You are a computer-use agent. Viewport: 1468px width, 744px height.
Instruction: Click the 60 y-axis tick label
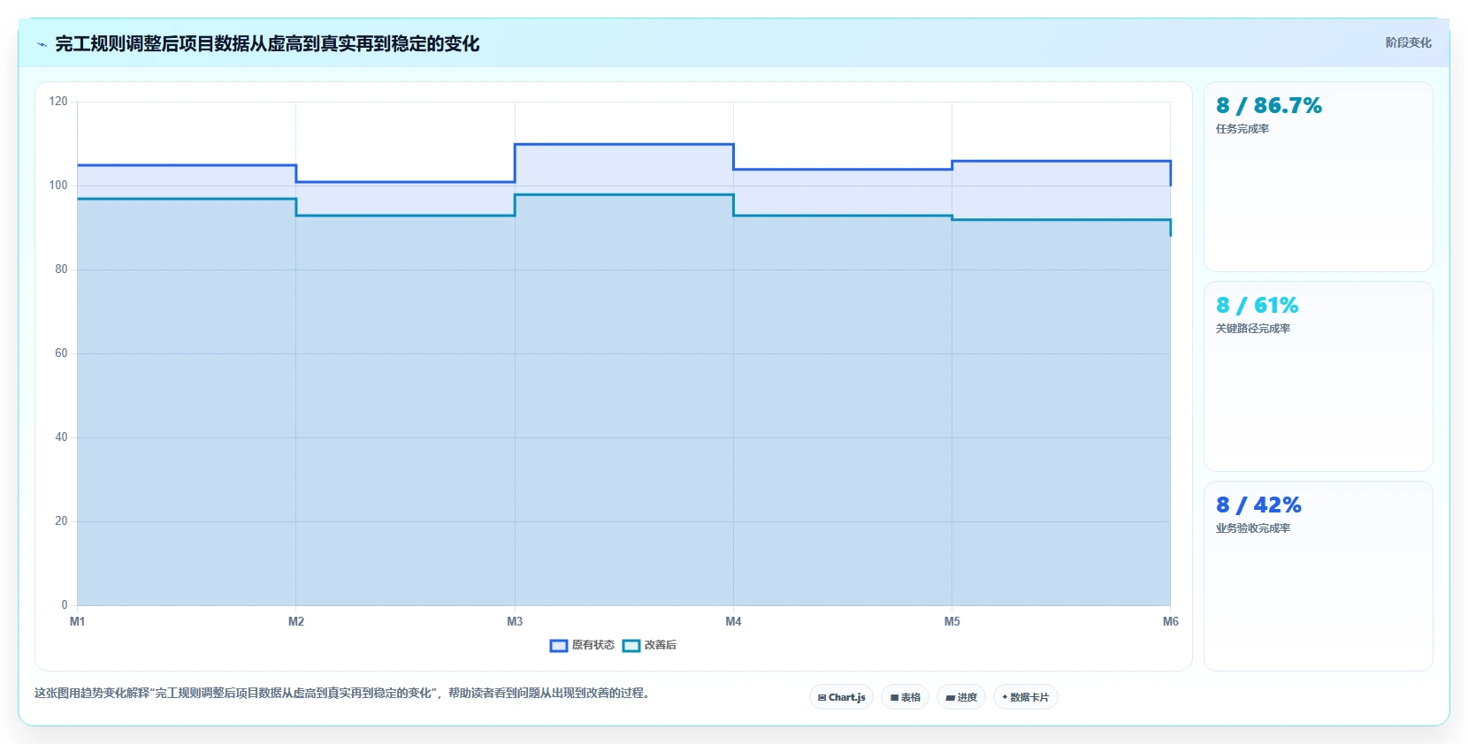coord(61,353)
